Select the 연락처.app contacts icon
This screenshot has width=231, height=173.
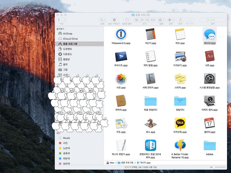coord(121,101)
